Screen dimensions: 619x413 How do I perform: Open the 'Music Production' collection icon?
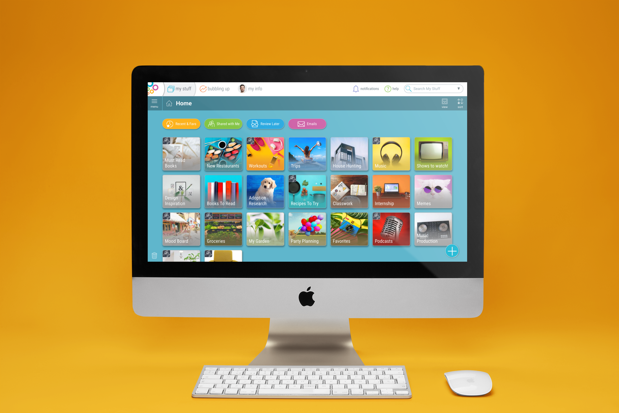click(433, 229)
